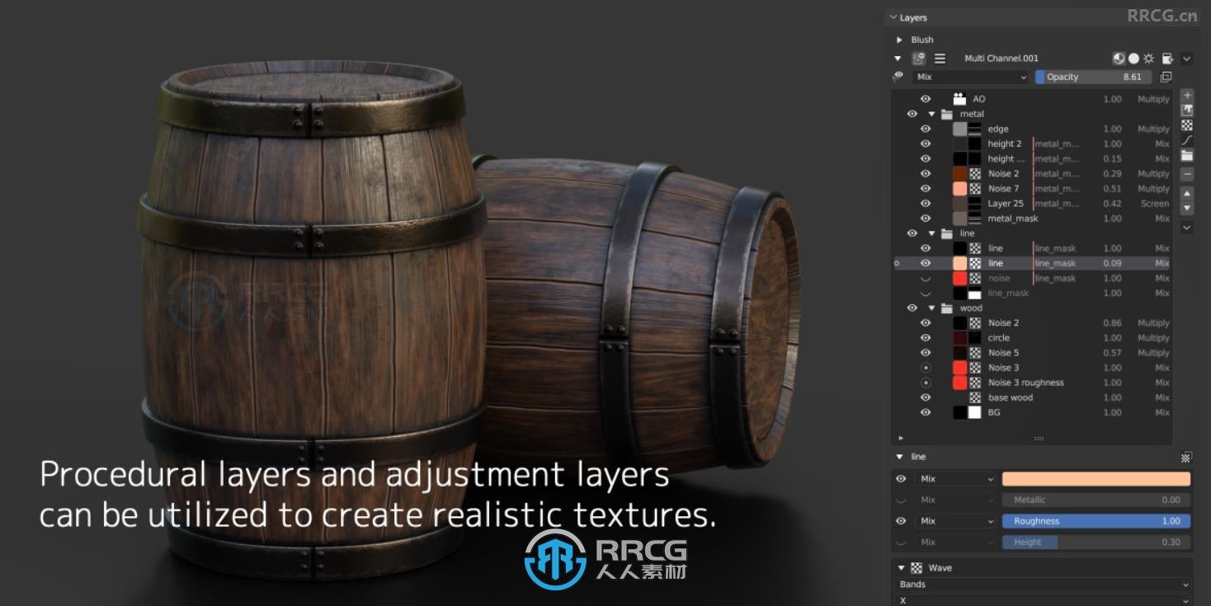
Task: Hide the BG layer
Action: pos(926,412)
